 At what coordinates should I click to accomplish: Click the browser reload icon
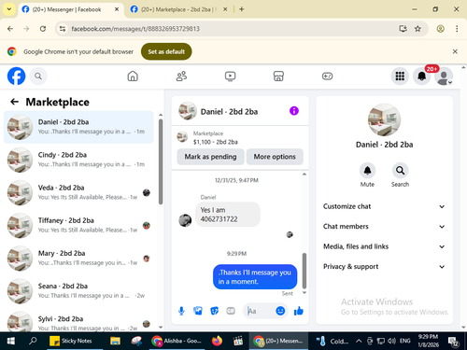coord(43,29)
